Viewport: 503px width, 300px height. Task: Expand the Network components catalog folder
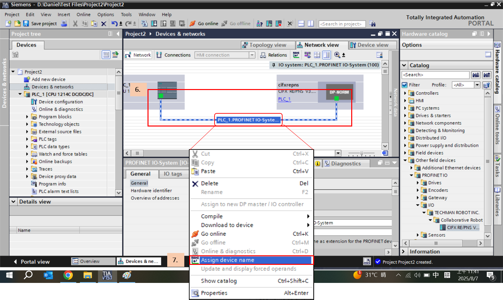click(x=405, y=123)
